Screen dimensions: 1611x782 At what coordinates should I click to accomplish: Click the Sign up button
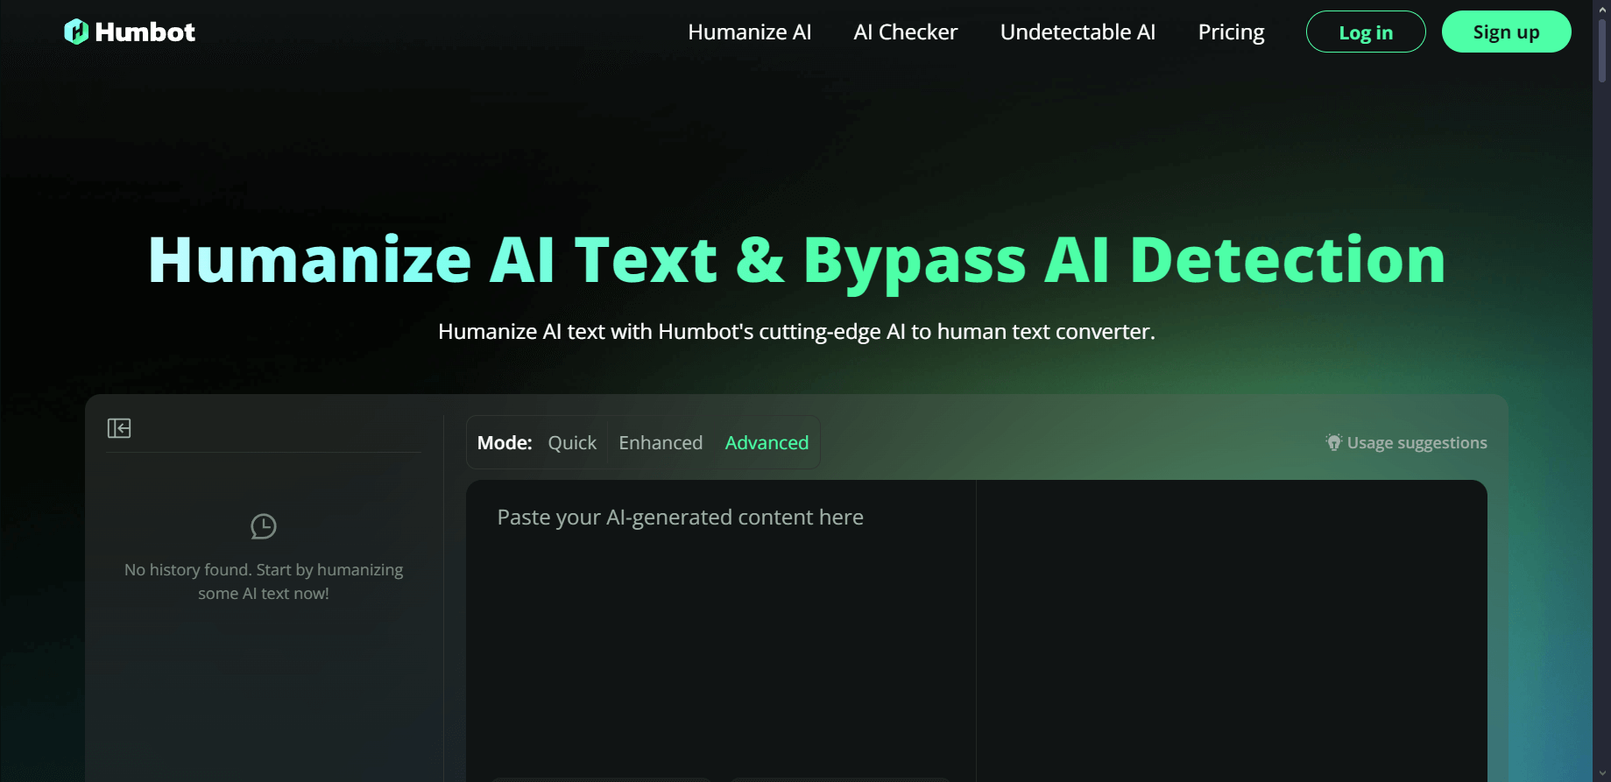[1506, 32]
